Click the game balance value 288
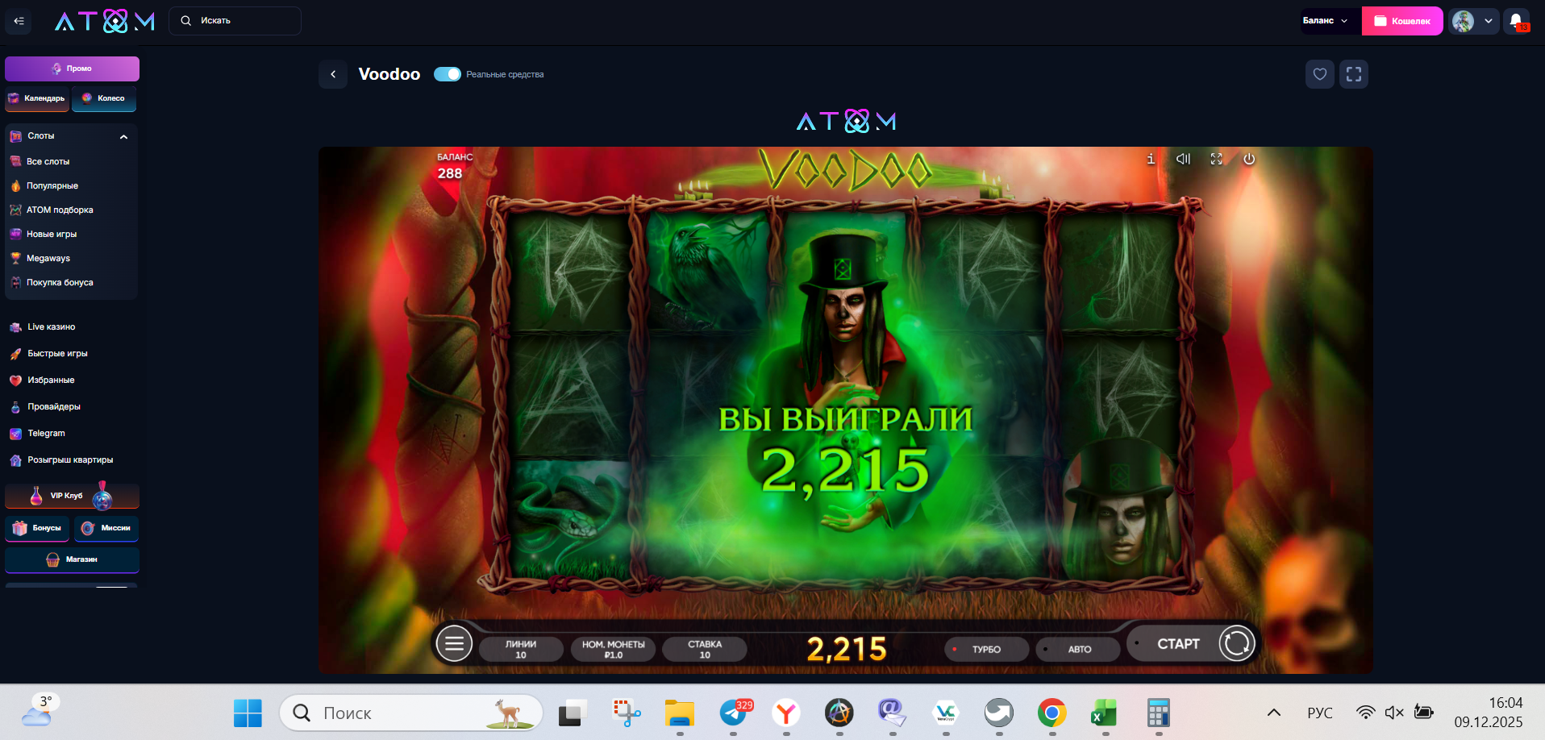This screenshot has height=740, width=1545. [x=450, y=173]
